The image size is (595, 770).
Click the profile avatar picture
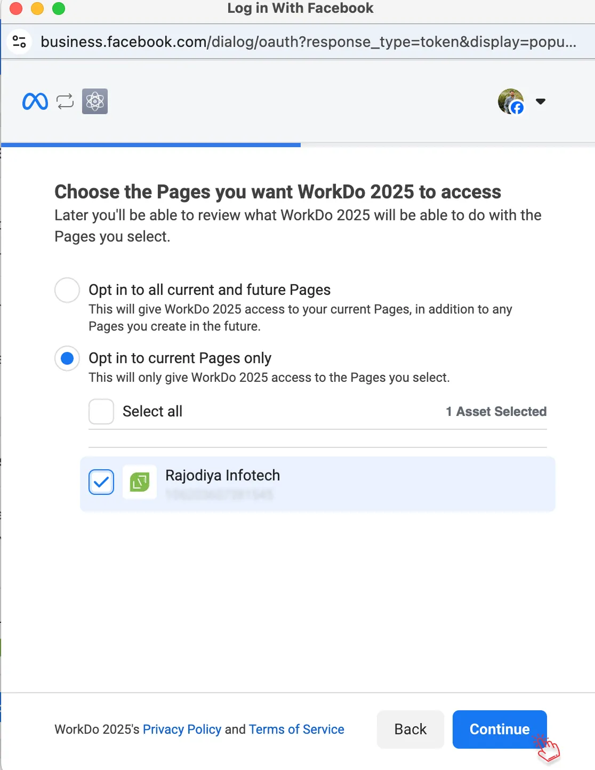[x=510, y=101]
